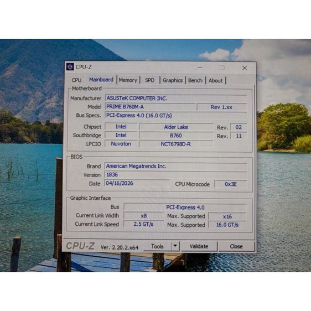
Task: Select PCI-Express 4.0 (16.0 GT/s) bus specs
Action: tap(176, 116)
